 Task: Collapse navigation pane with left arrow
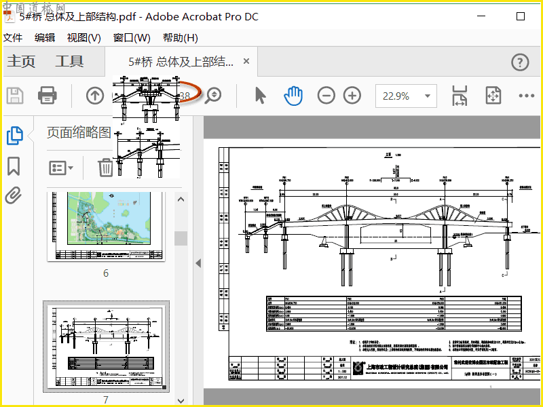[x=198, y=263]
